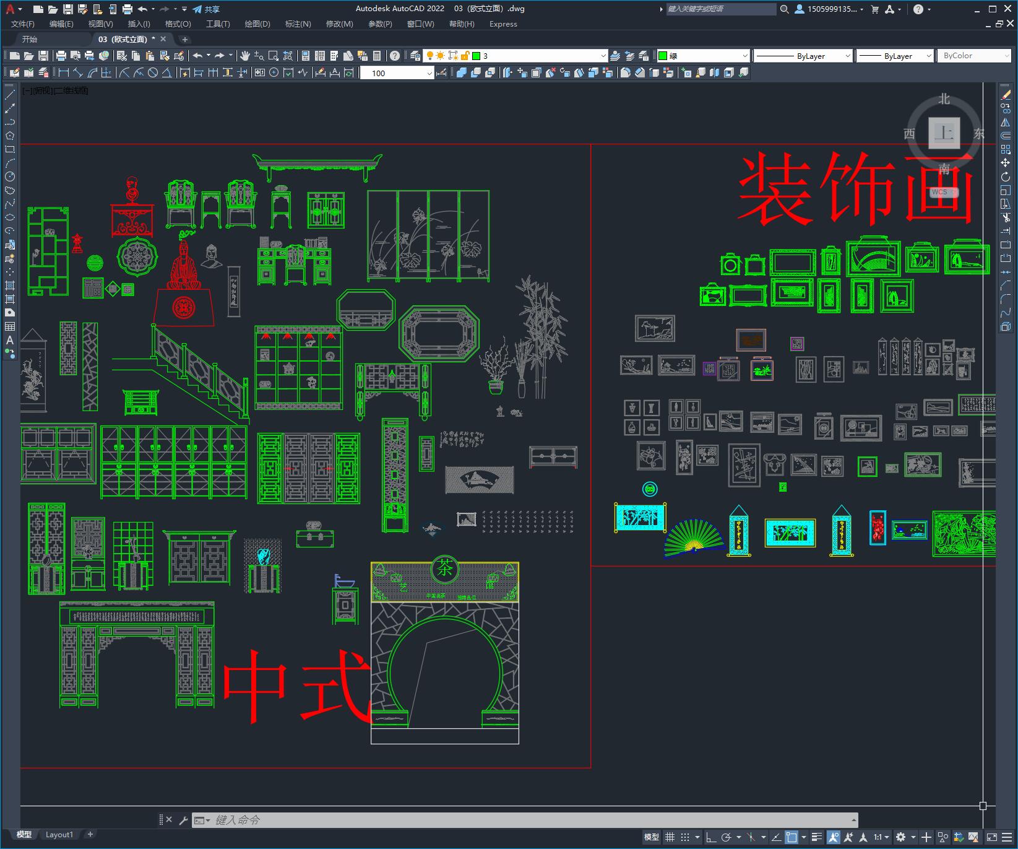Click the plus button to create new drawing tab

(x=184, y=39)
